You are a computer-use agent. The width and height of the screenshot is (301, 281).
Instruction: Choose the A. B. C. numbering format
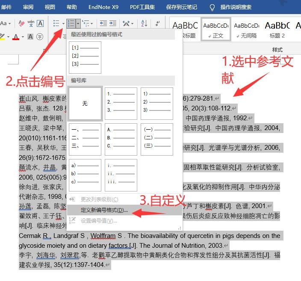[x=121, y=139]
